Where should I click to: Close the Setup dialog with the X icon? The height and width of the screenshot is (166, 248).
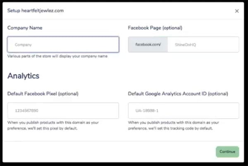[x=237, y=11]
